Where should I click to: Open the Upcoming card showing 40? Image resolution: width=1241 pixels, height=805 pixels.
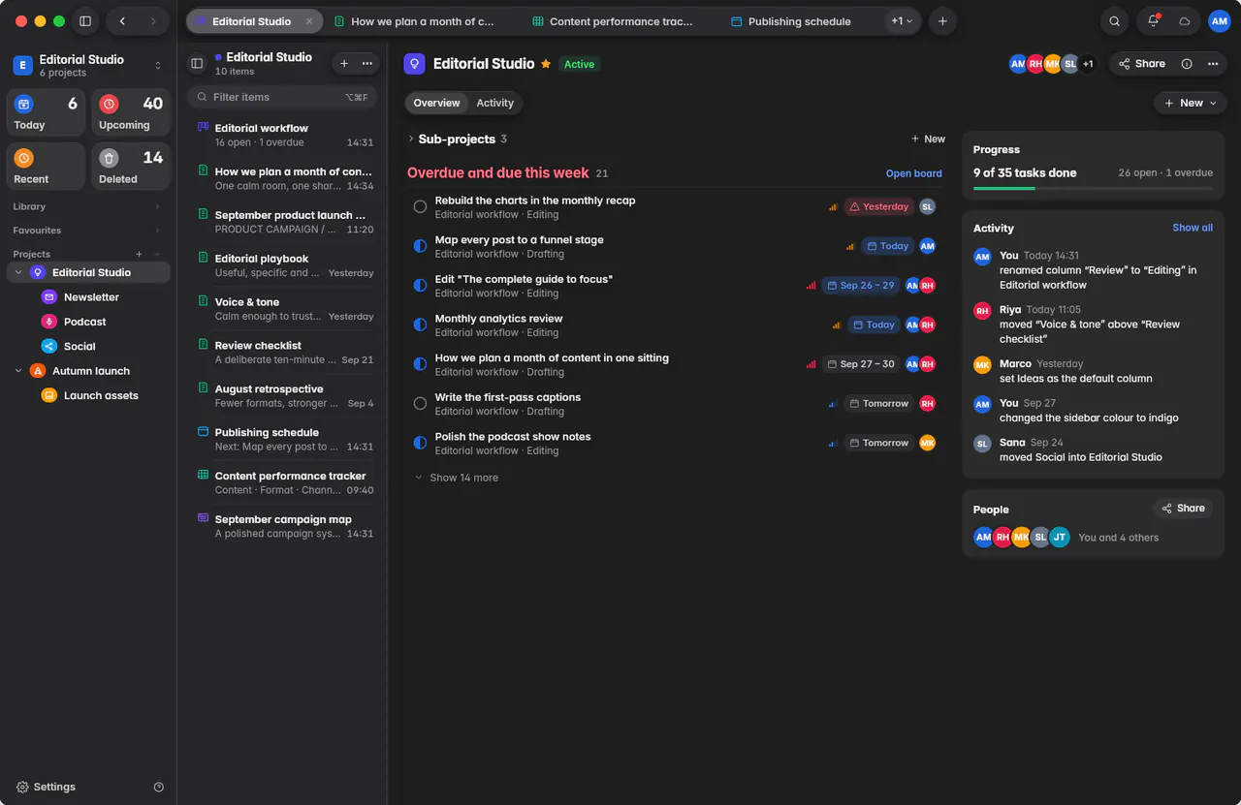click(x=130, y=112)
